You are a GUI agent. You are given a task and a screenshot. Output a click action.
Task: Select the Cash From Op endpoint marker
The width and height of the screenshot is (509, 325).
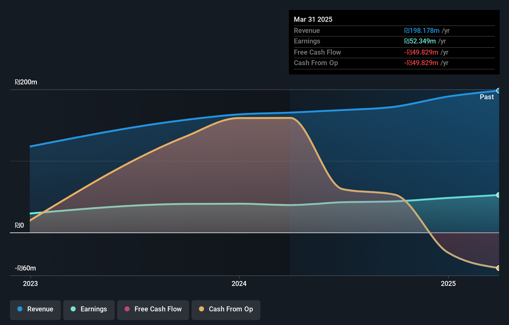[498, 268]
